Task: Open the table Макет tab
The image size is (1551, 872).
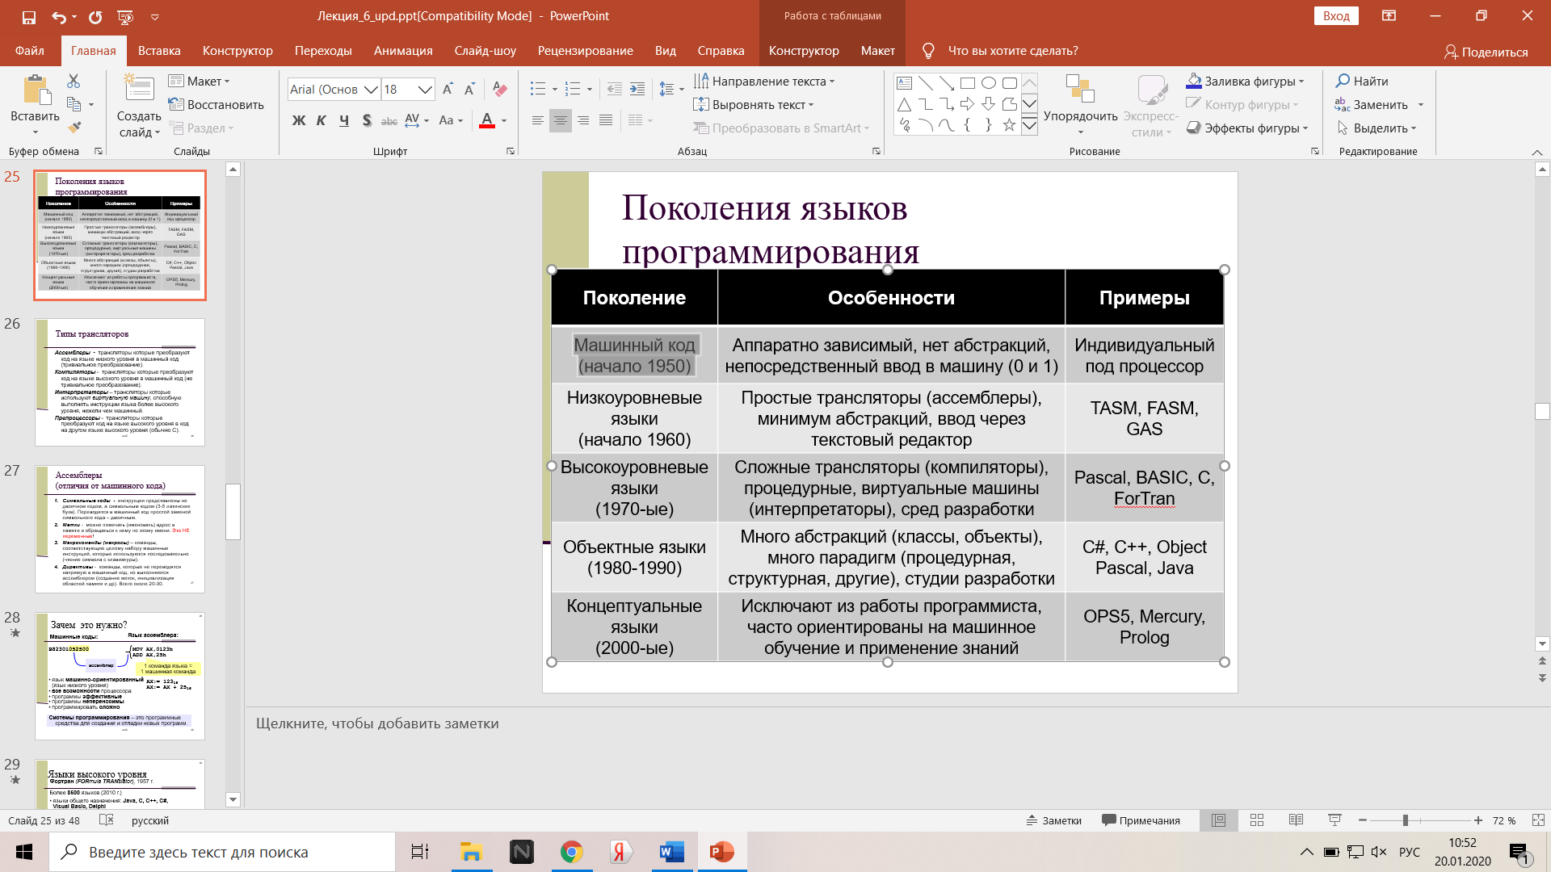Action: pos(878,50)
